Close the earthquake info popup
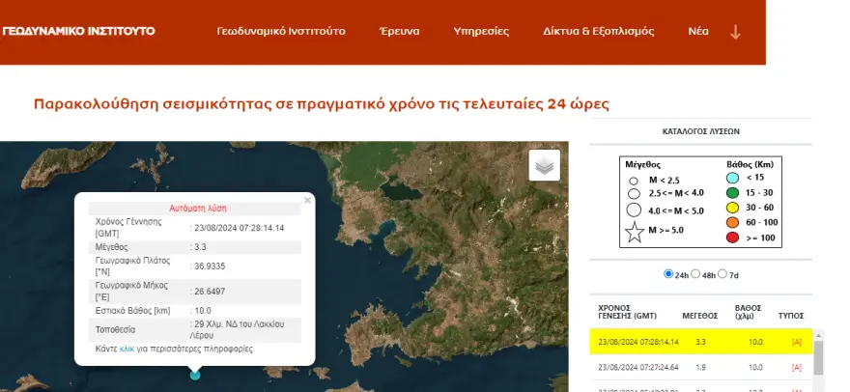Image resolution: width=850 pixels, height=392 pixels. click(307, 200)
